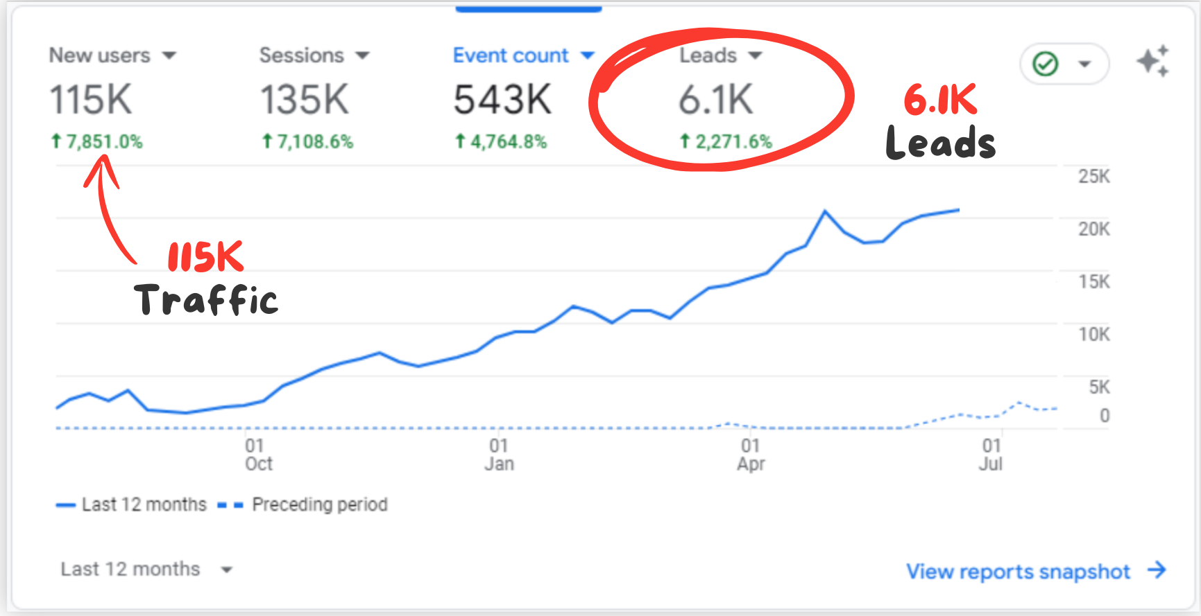
Task: Open the Sessions metric dropdown arrow
Action: [x=362, y=55]
